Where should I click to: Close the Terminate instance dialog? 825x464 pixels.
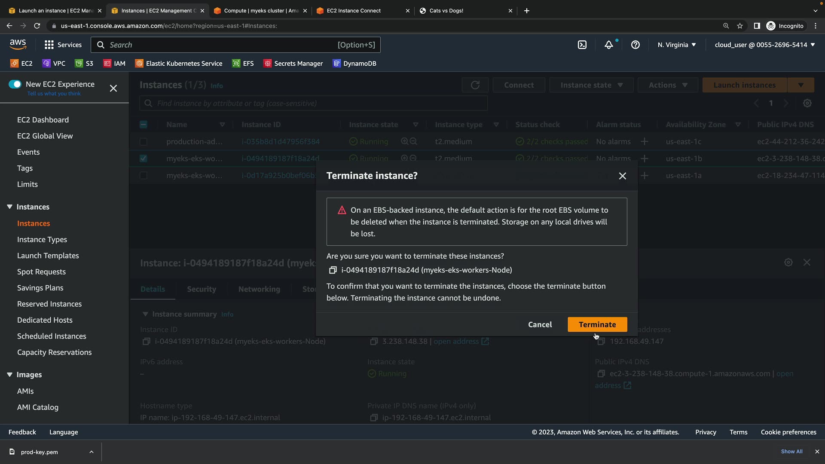(622, 176)
